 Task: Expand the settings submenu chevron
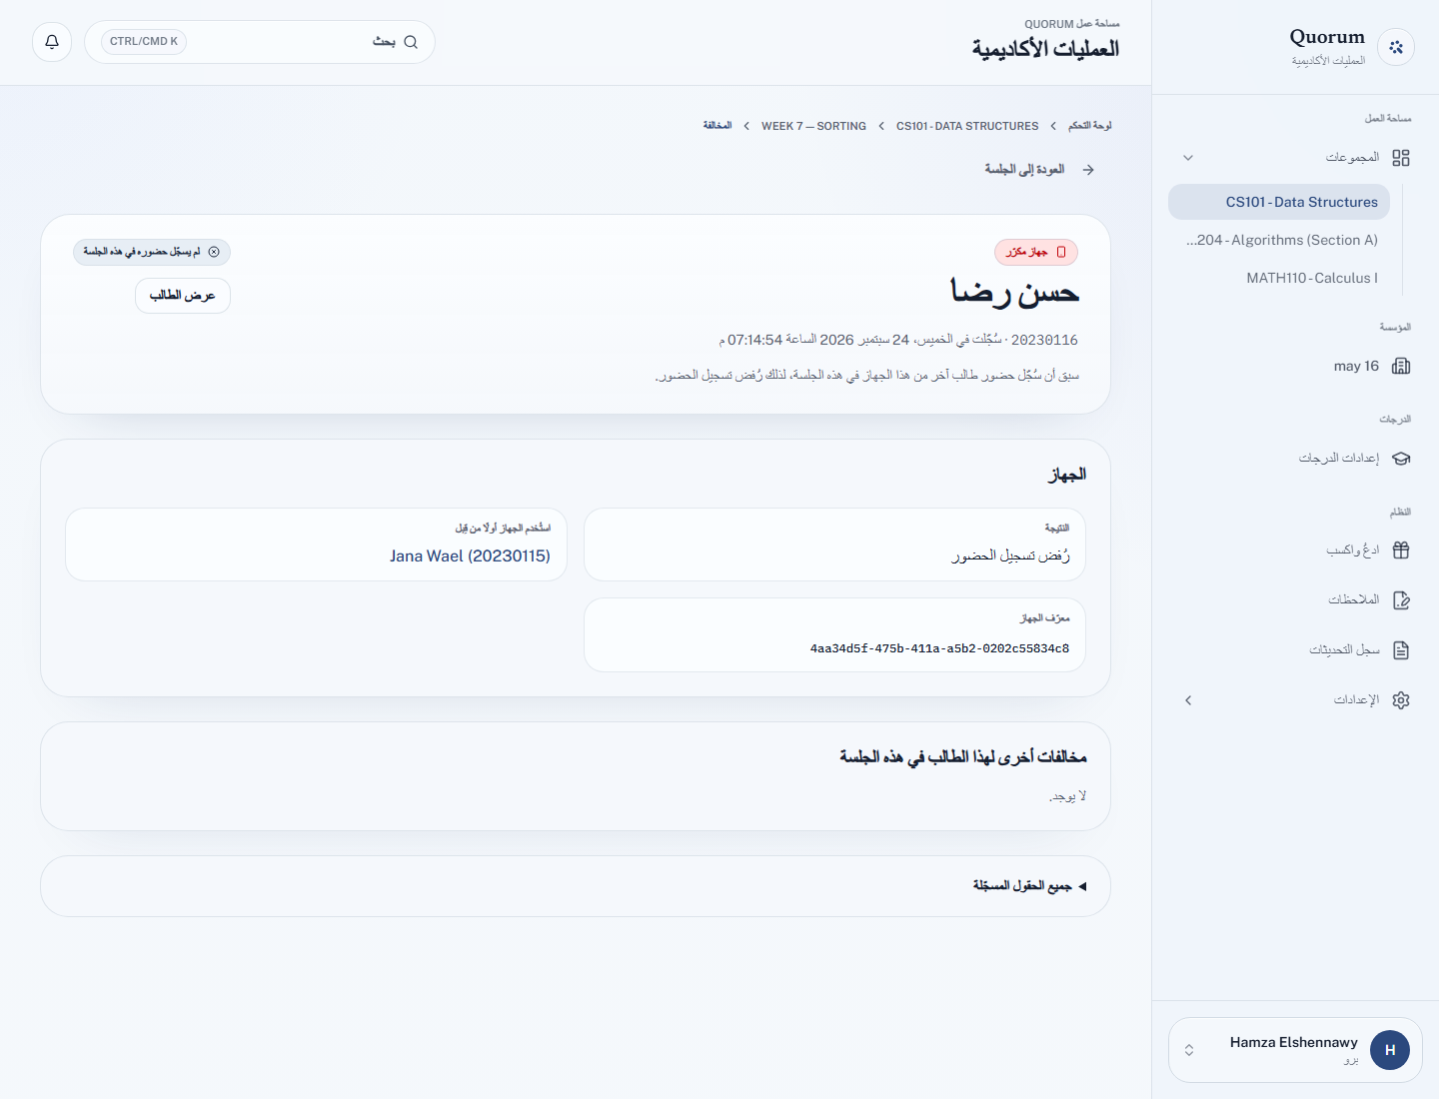(1188, 700)
